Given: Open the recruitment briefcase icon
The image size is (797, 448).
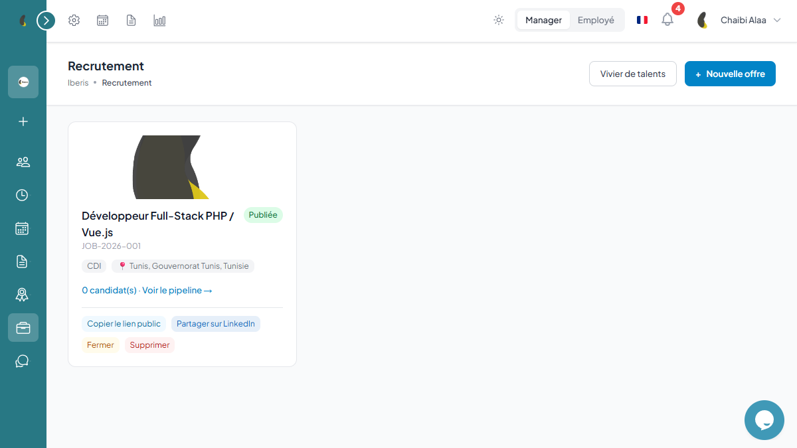Looking at the screenshot, I should coord(23,328).
